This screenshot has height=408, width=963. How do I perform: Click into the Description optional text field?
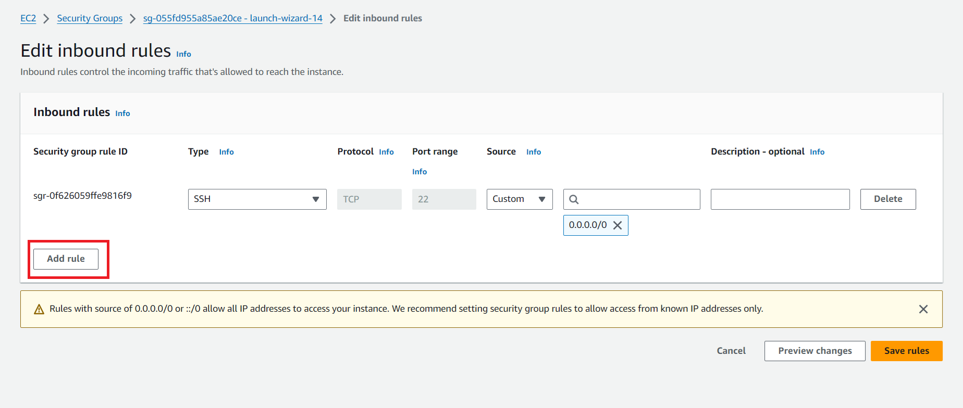[780, 199]
